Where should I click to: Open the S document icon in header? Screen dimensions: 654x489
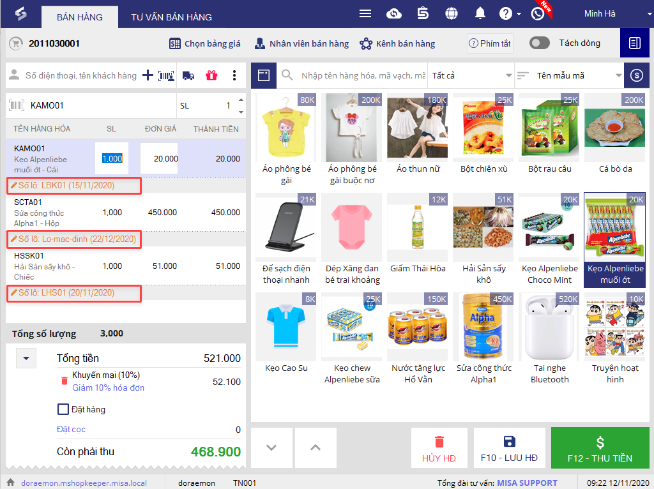coord(423,14)
